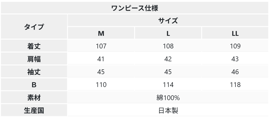Select the 46 sleeve length cell
The height and width of the screenshot is (117, 269).
point(235,71)
